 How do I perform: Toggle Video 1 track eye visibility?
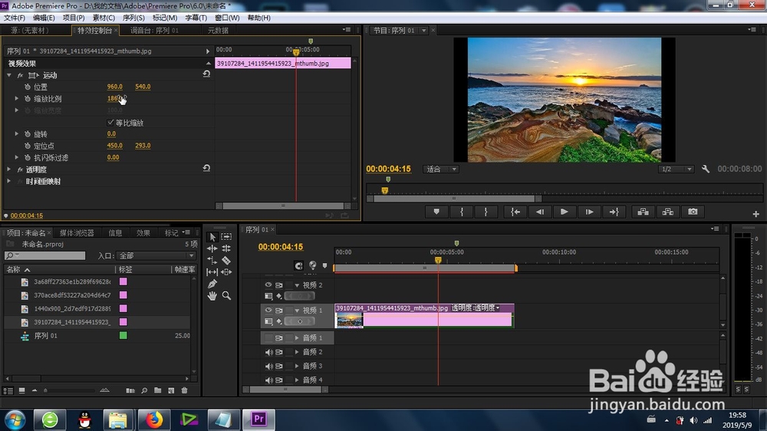(268, 310)
